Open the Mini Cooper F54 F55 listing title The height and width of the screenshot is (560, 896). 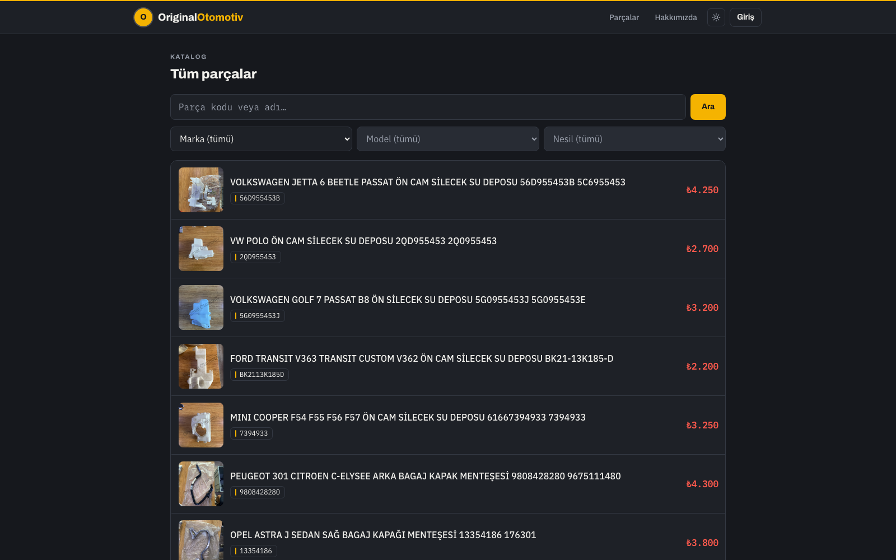click(x=408, y=417)
